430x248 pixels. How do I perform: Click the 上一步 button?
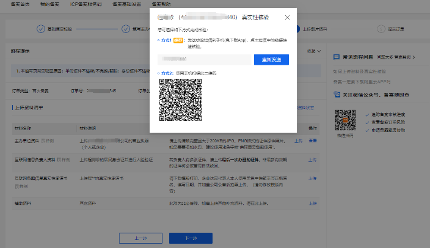click(140, 238)
